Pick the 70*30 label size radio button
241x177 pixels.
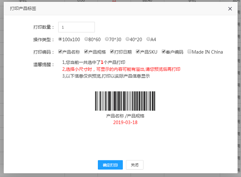pos(107,39)
